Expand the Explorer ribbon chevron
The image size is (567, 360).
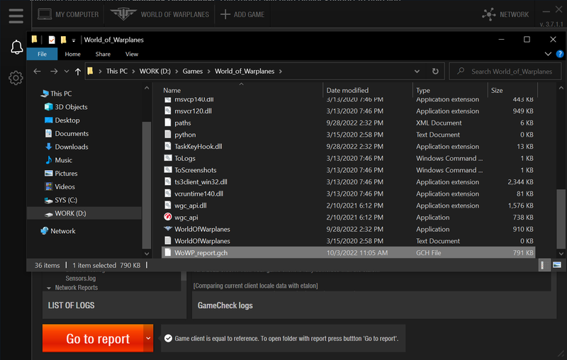tap(548, 54)
